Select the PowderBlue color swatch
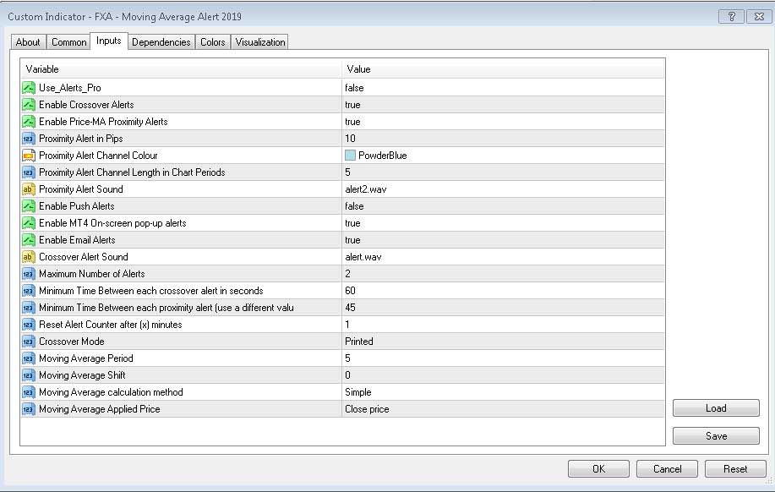Viewport: 775px width, 492px height. (350, 156)
